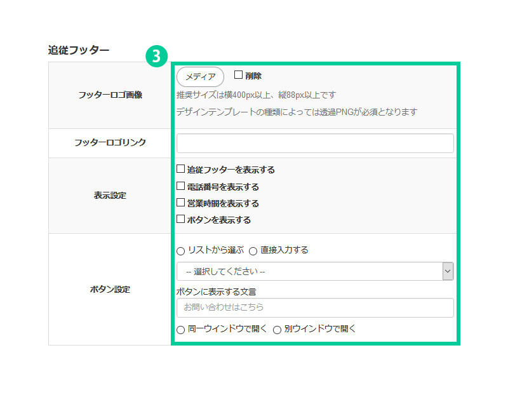508x397 pixels.
Task: Enable the ボタンを表示する checkbox
Action: 181,220
